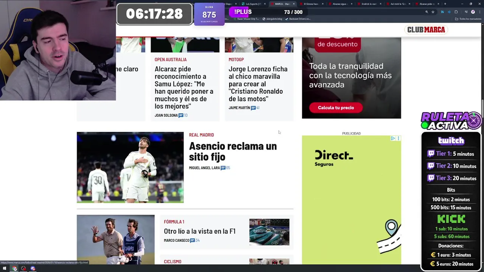Viewport: 484px width, 272px height.
Task: Close the El Girona hace tab
Action: tap(323, 4)
